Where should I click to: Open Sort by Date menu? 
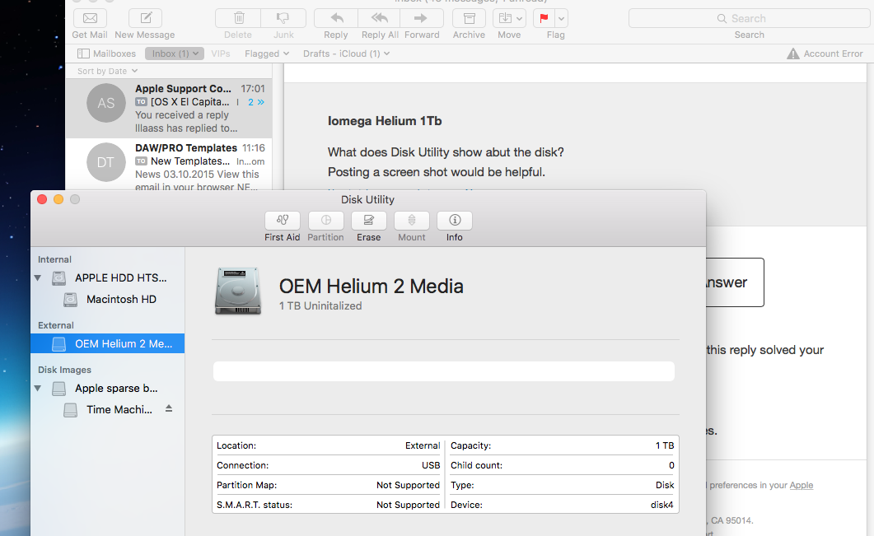pos(107,71)
